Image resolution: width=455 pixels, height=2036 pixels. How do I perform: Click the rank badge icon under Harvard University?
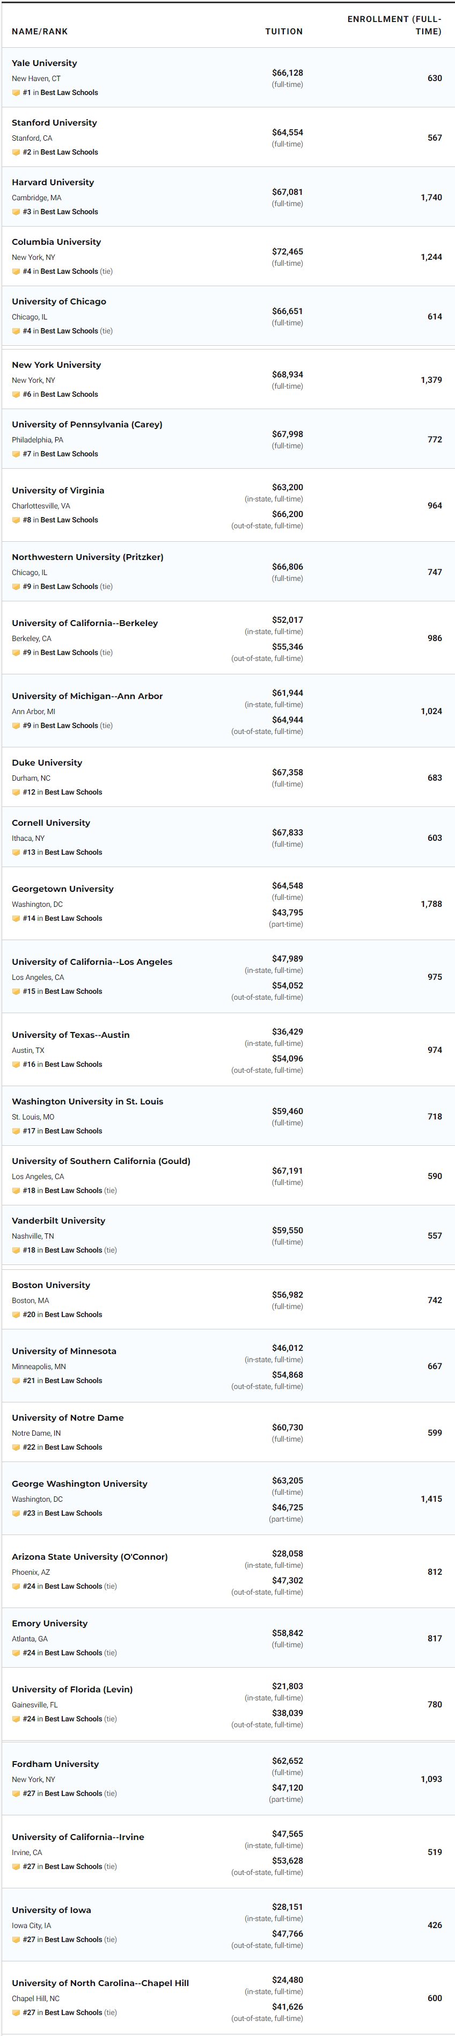(x=16, y=212)
